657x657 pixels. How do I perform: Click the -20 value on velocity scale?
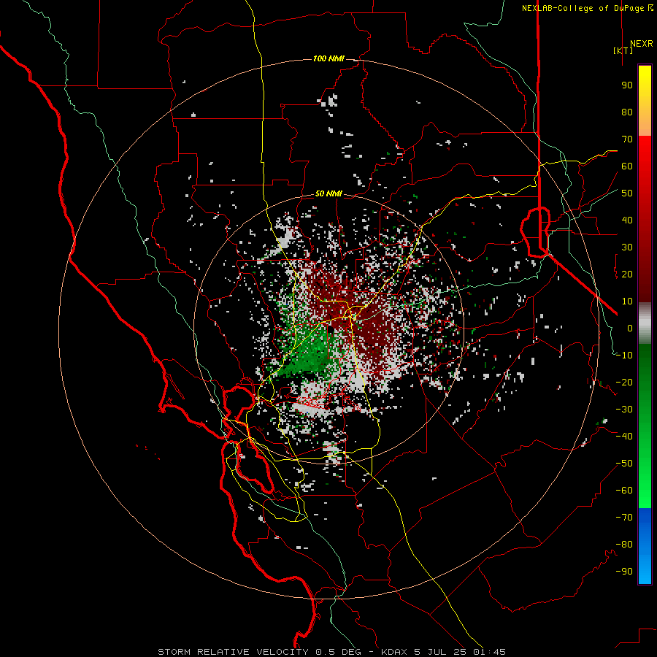coord(624,383)
